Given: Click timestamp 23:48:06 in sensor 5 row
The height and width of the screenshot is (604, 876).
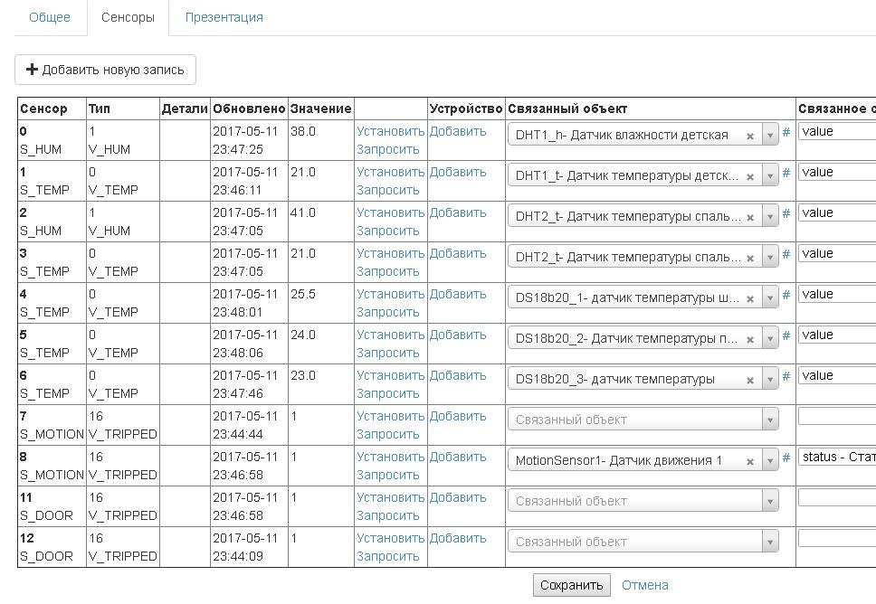Looking at the screenshot, I should [237, 354].
